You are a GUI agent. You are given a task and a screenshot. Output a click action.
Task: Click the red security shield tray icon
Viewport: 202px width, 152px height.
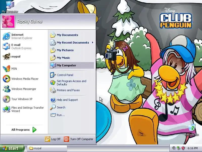click(183, 148)
